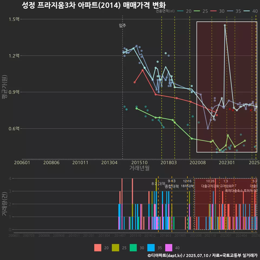The width and height of the screenshot is (260, 260).
Task: Click the chart title 성정 프라지움3차 아파트(2014) 매매가격 변화
Action: (94, 5)
